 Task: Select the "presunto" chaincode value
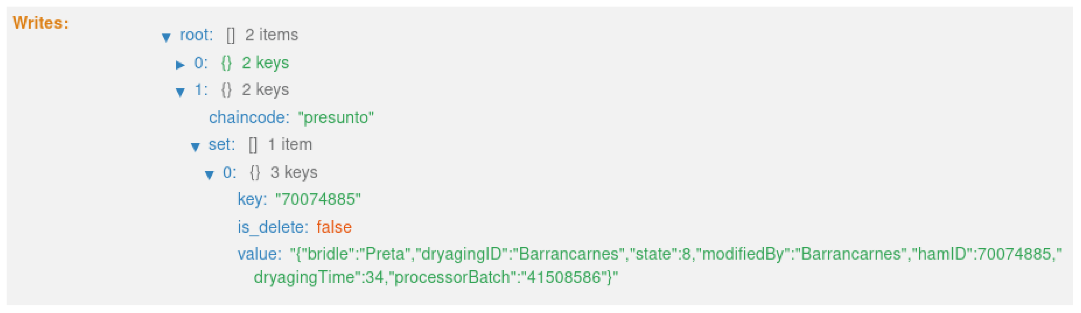point(336,118)
